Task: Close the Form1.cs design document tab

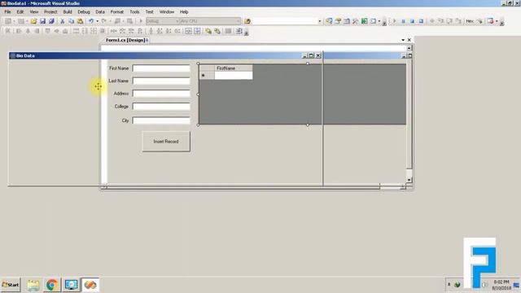Action: pos(409,40)
